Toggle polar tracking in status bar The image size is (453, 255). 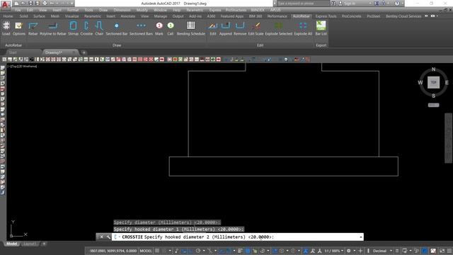pyautogui.click(x=198, y=251)
